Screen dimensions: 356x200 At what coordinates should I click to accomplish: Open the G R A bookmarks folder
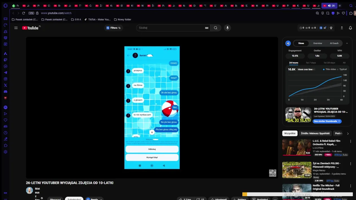[76, 19]
